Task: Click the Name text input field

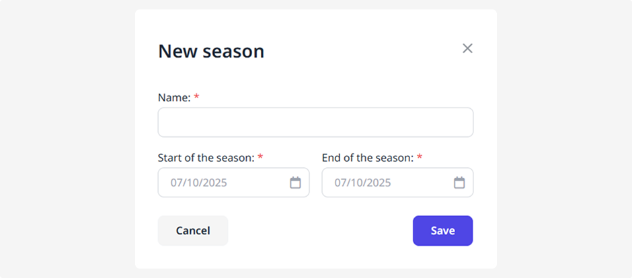Action: pyautogui.click(x=315, y=122)
